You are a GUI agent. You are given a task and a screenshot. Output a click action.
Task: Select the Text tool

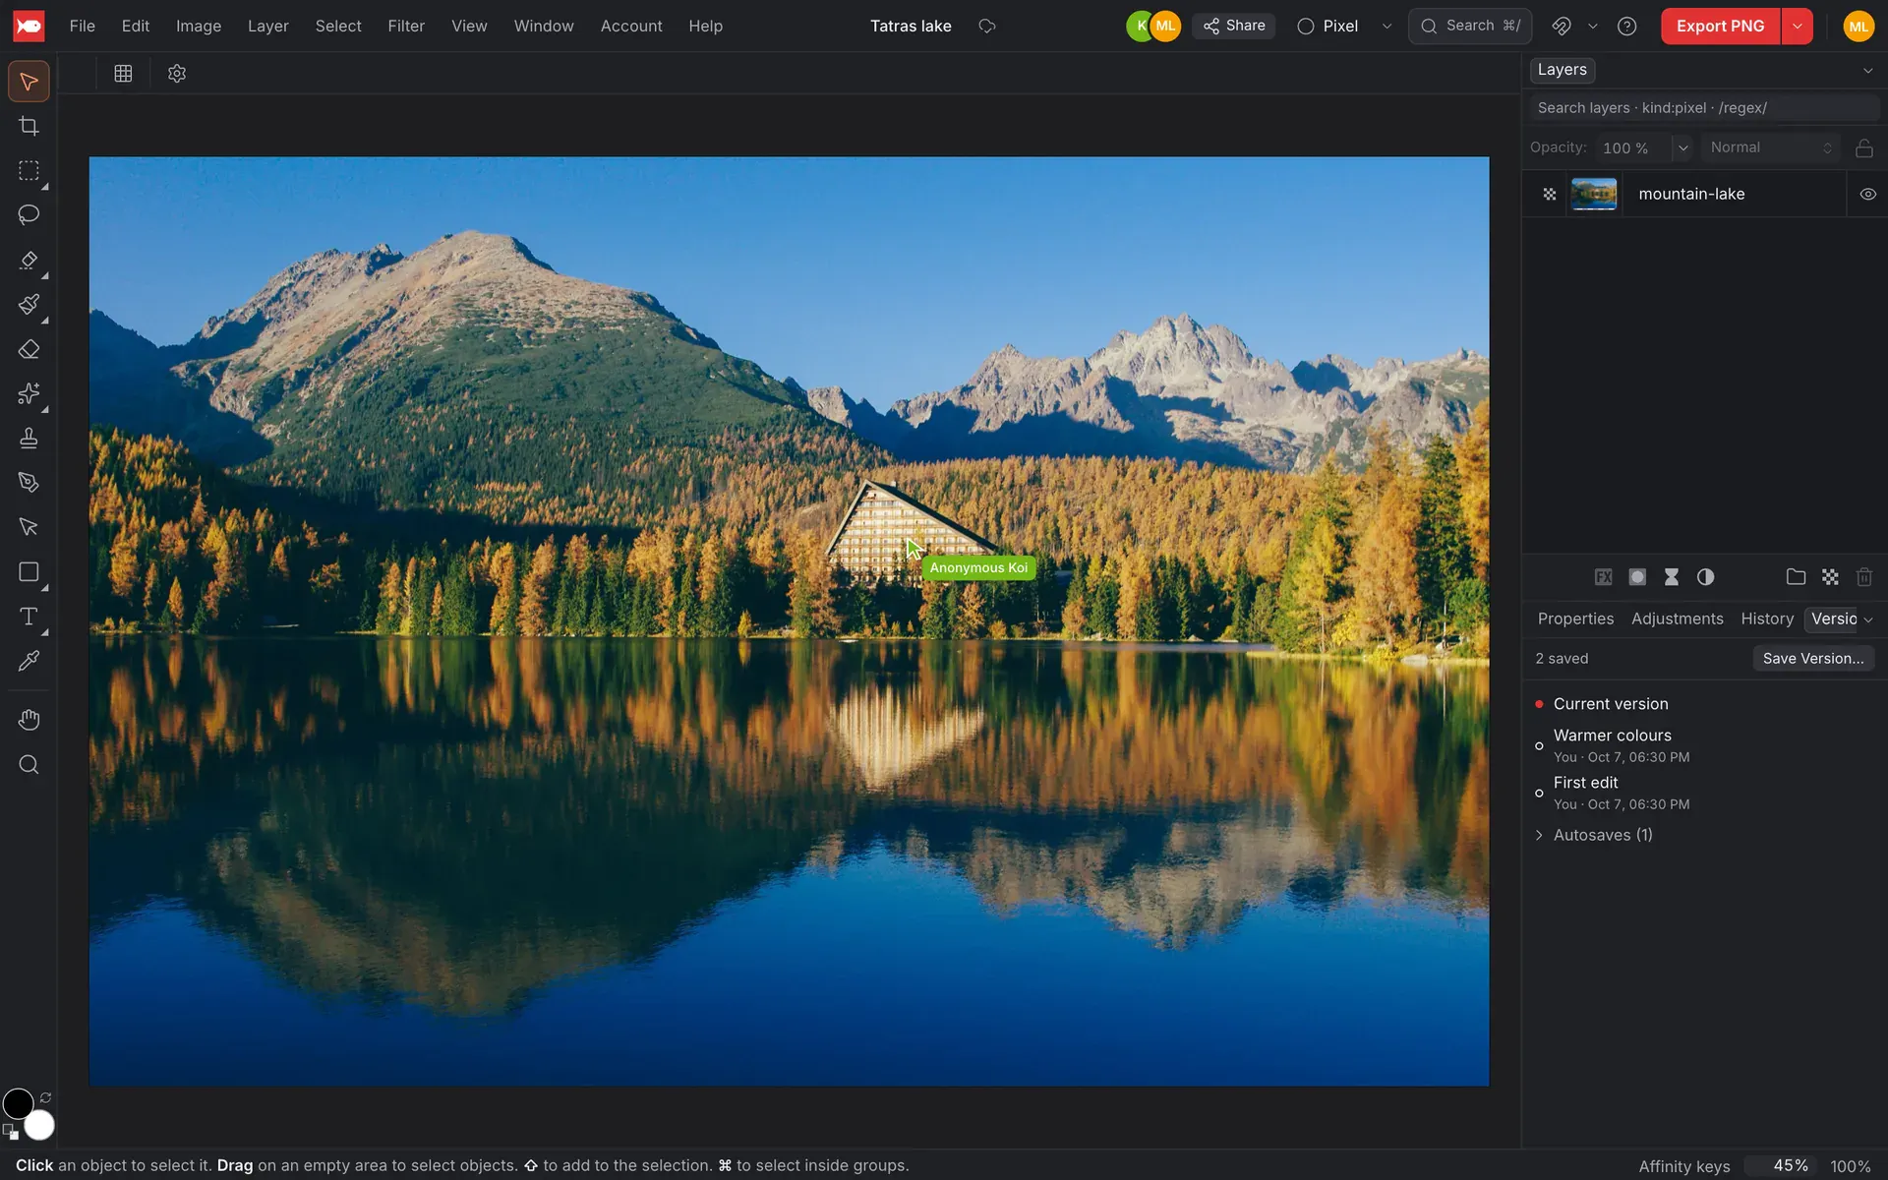pyautogui.click(x=29, y=617)
